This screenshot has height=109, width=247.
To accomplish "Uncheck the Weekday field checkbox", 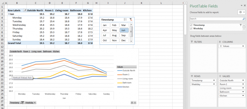I will coord(191,29).
